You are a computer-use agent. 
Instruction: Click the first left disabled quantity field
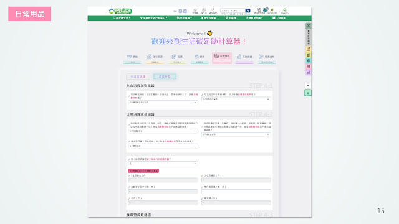coord(163,180)
